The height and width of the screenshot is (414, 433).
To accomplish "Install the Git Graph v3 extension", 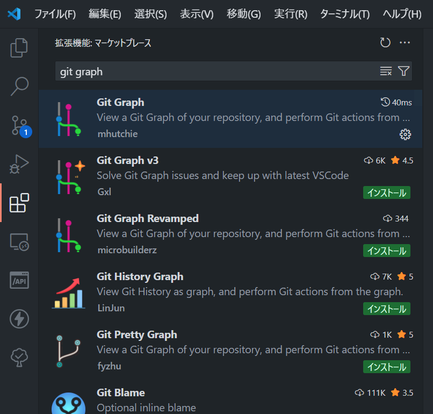I will click(387, 192).
